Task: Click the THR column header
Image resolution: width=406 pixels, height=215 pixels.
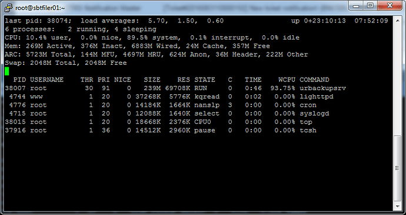Action: click(86, 80)
